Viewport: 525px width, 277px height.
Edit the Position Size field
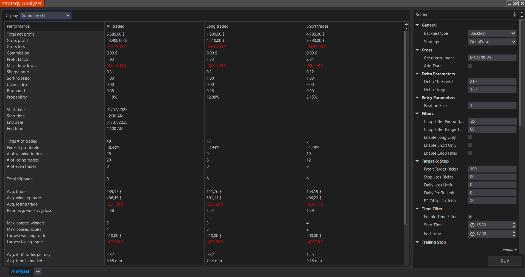(x=492, y=105)
